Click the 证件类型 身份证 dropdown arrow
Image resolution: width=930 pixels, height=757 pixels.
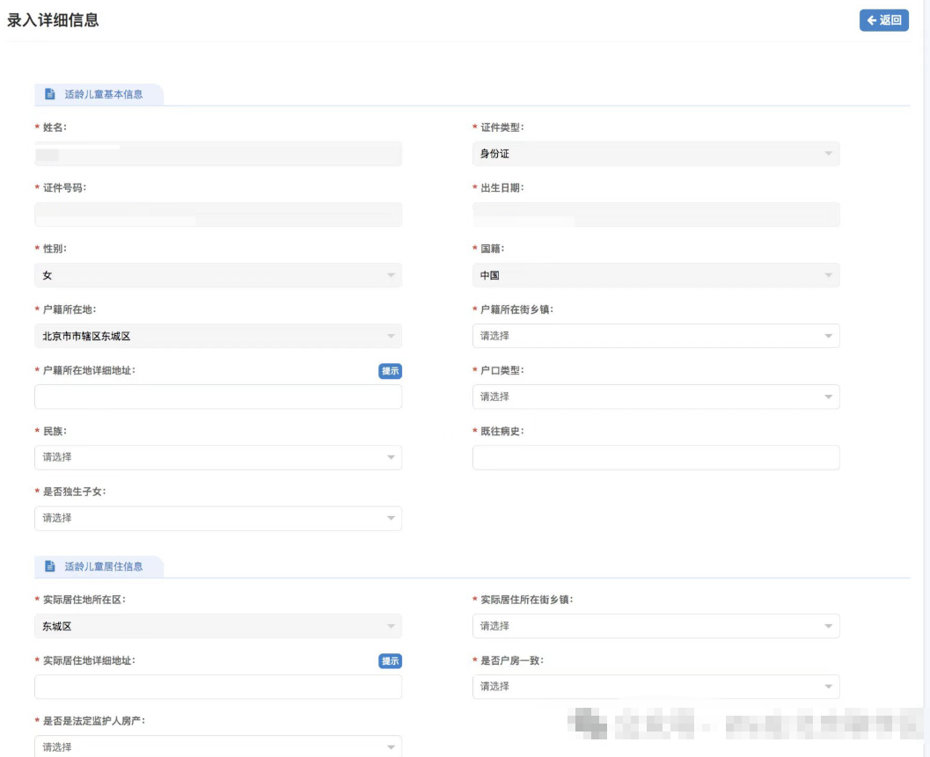(828, 154)
